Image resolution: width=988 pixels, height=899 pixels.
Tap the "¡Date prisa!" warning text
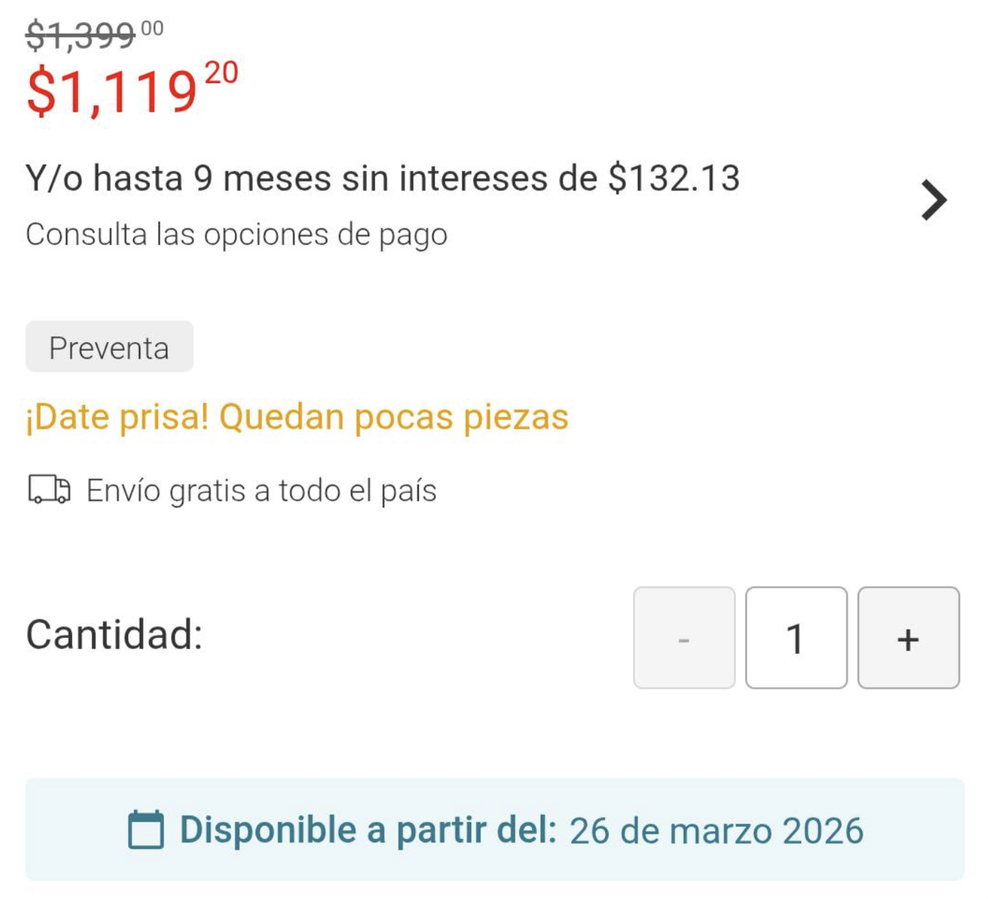[x=117, y=417]
